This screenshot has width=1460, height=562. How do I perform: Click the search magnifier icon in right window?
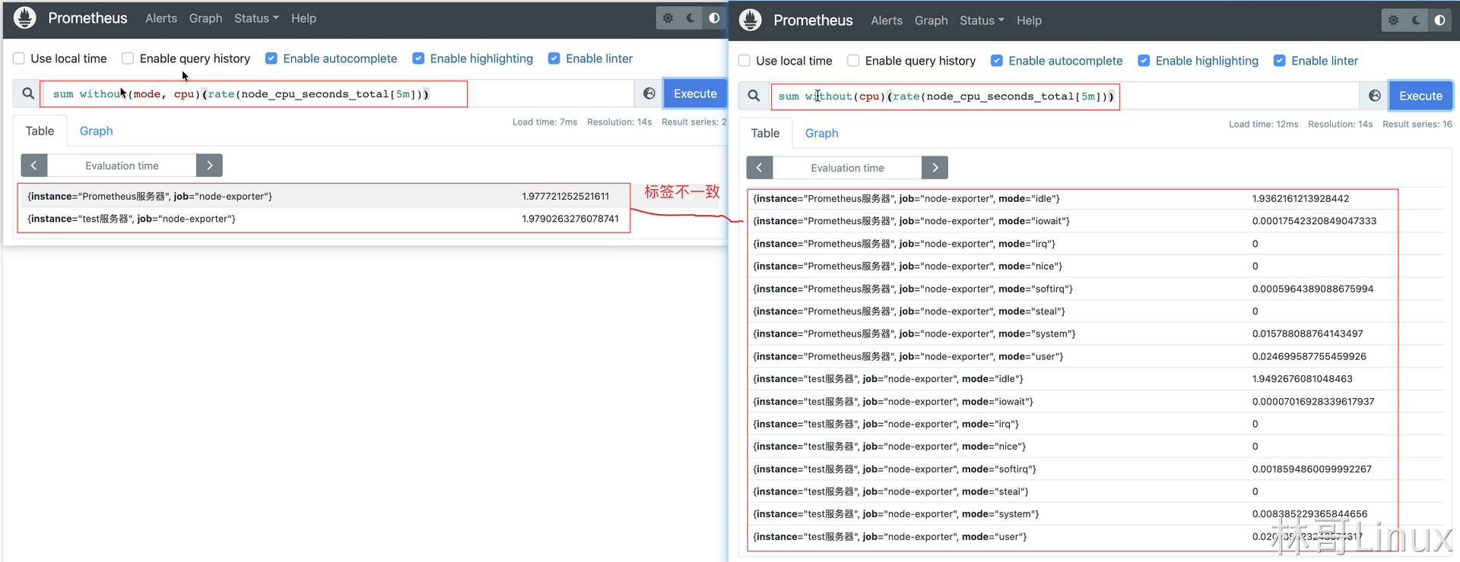pos(754,96)
